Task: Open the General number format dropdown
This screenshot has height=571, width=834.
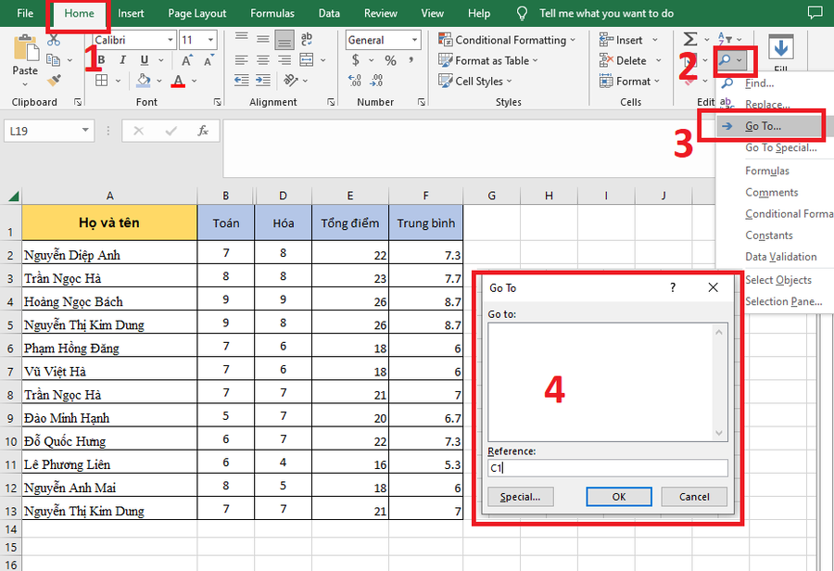Action: pos(414,40)
